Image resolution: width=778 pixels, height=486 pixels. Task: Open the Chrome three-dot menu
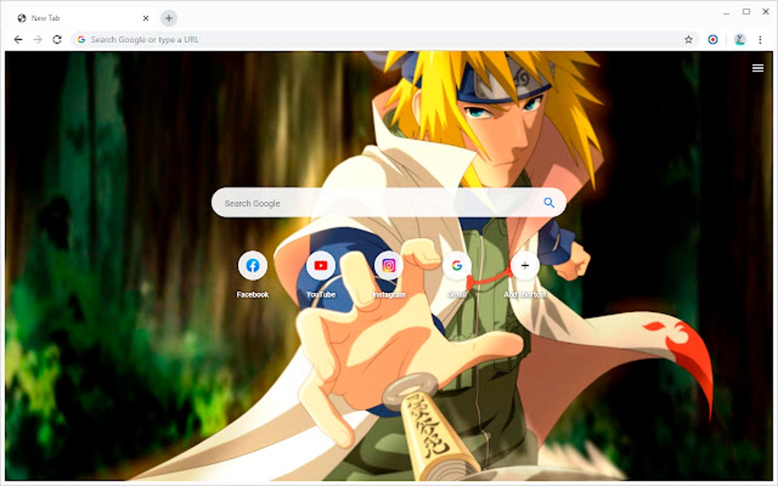[x=760, y=40]
